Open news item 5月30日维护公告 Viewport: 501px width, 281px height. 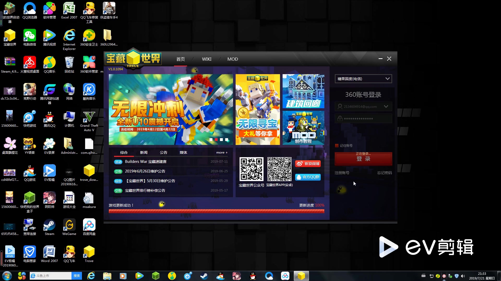pyautogui.click(x=150, y=181)
